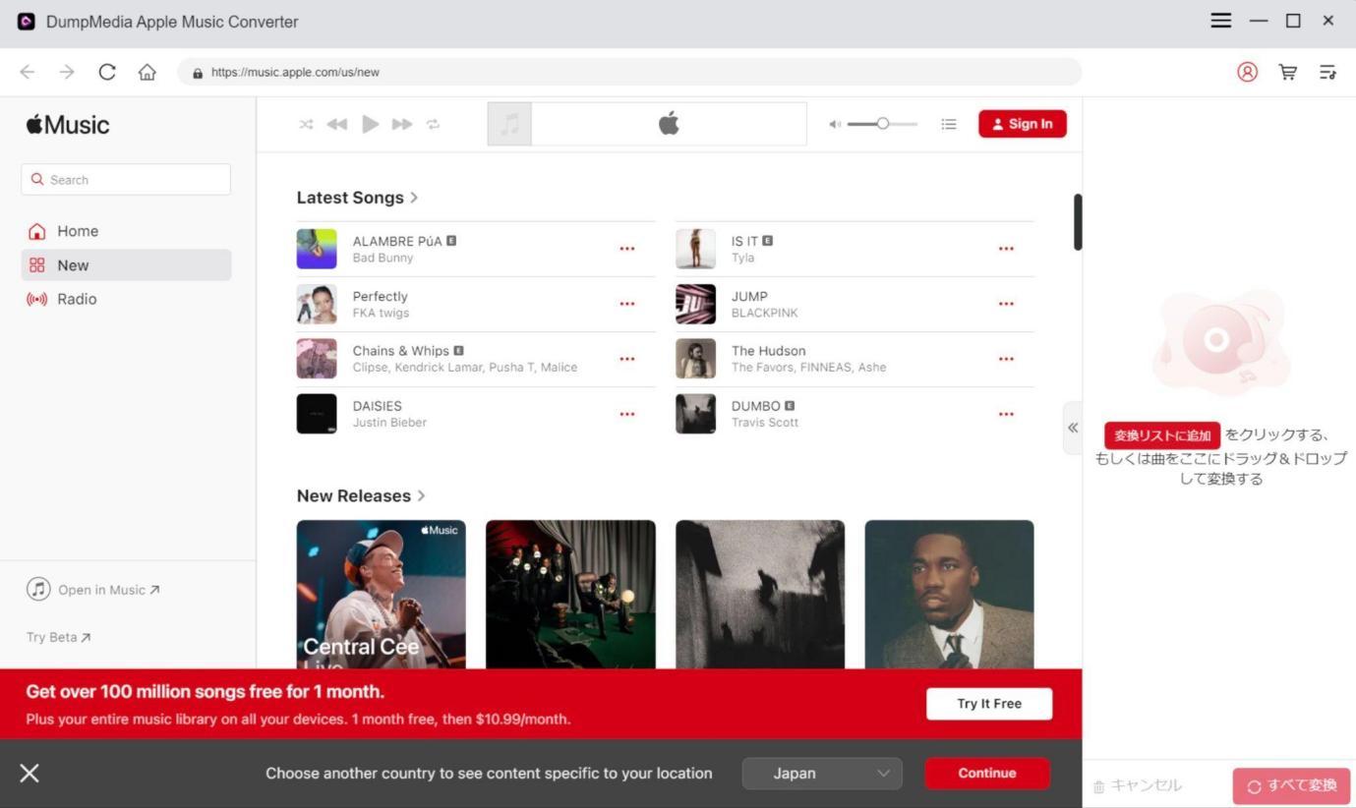The width and height of the screenshot is (1356, 808).
Task: Click the red 変換リストに追加 button
Action: pyautogui.click(x=1162, y=435)
